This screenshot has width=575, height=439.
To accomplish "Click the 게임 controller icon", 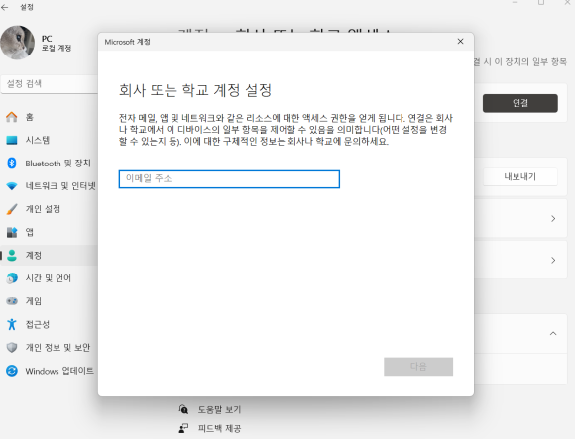I will pyautogui.click(x=12, y=301).
